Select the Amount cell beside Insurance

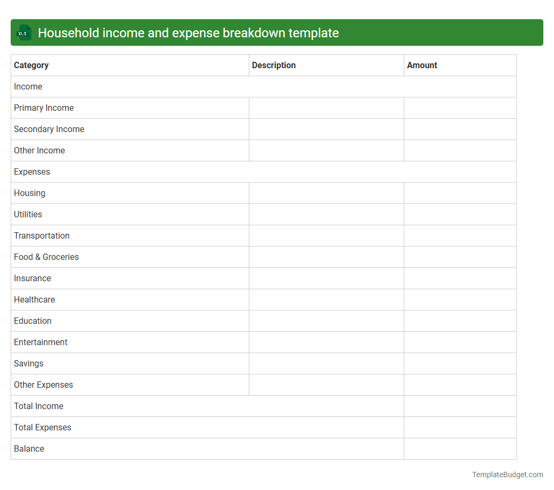(x=460, y=278)
